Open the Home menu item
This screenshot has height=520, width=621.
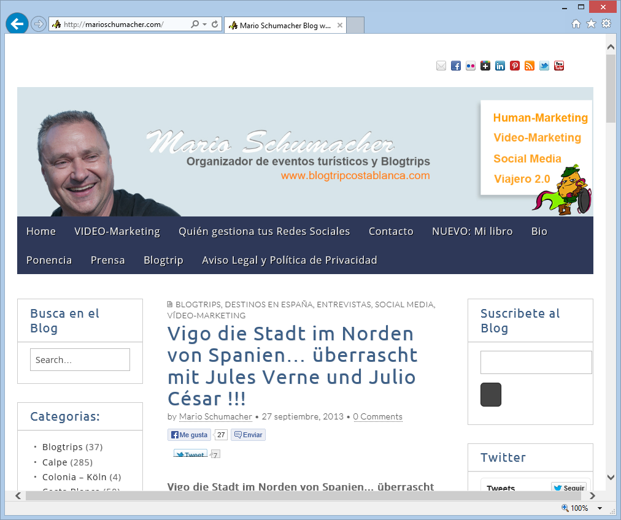[41, 231]
